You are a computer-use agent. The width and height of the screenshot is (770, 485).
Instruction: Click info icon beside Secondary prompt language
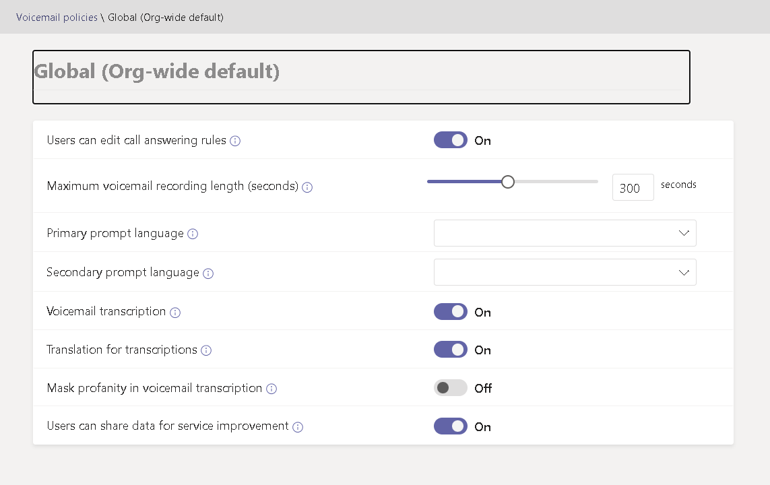(x=208, y=273)
